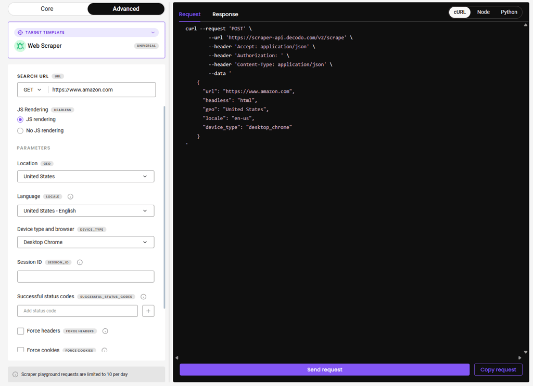Image resolution: width=533 pixels, height=386 pixels.
Task: Click the PARAMETERS section heading
Action: pos(34,148)
